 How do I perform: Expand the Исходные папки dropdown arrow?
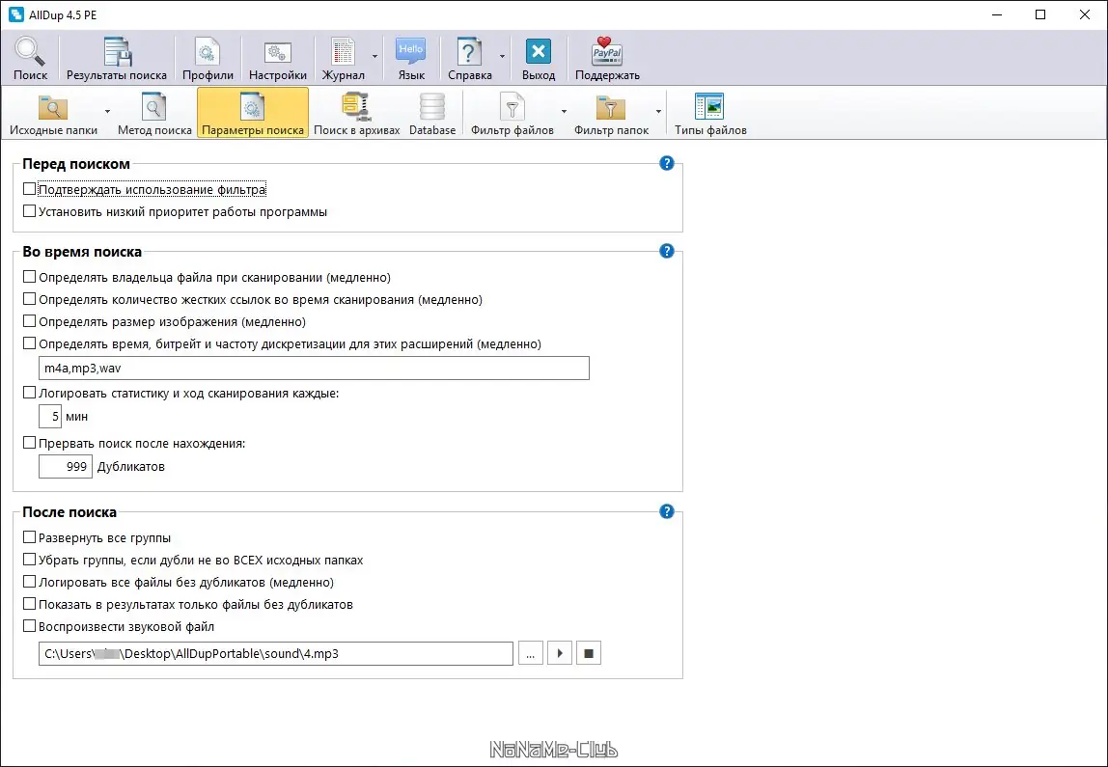pos(107,112)
